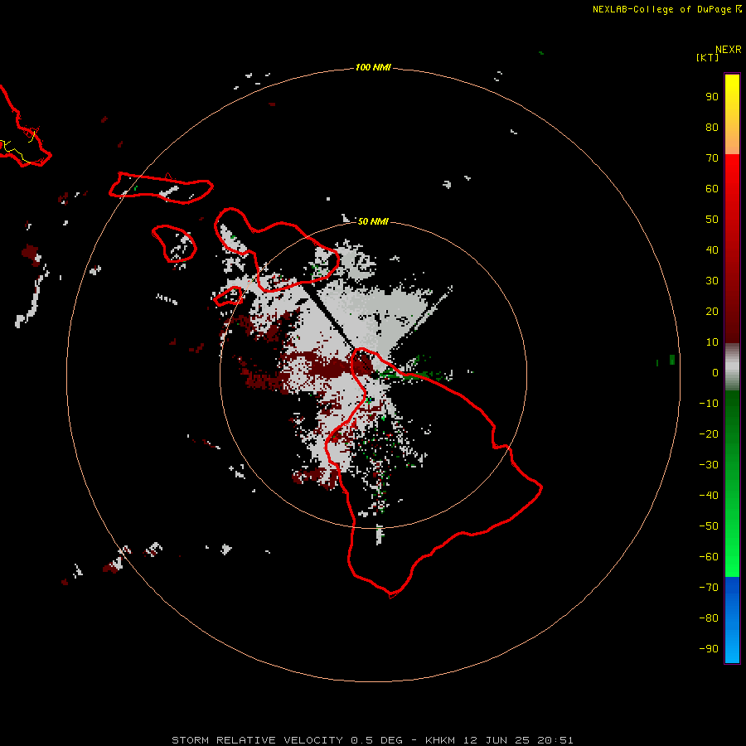The width and height of the screenshot is (746, 746).
Task: Select the positive 30 kt scale label
Action: (x=712, y=281)
